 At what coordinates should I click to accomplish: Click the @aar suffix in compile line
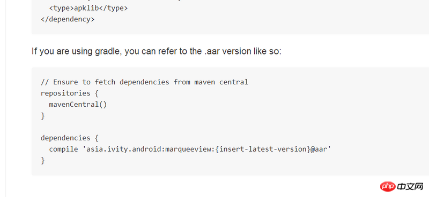click(x=319, y=149)
